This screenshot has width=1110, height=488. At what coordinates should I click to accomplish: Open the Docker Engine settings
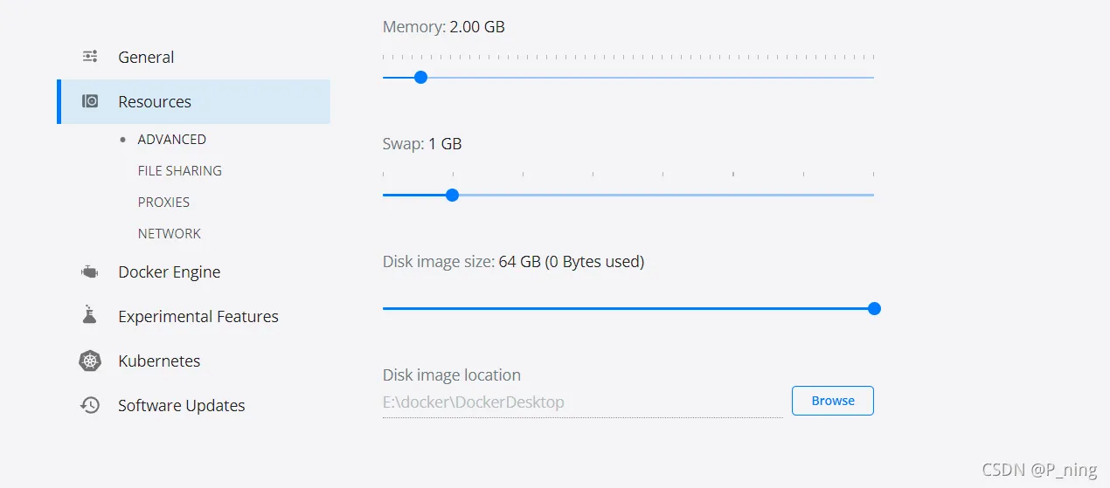coord(170,271)
